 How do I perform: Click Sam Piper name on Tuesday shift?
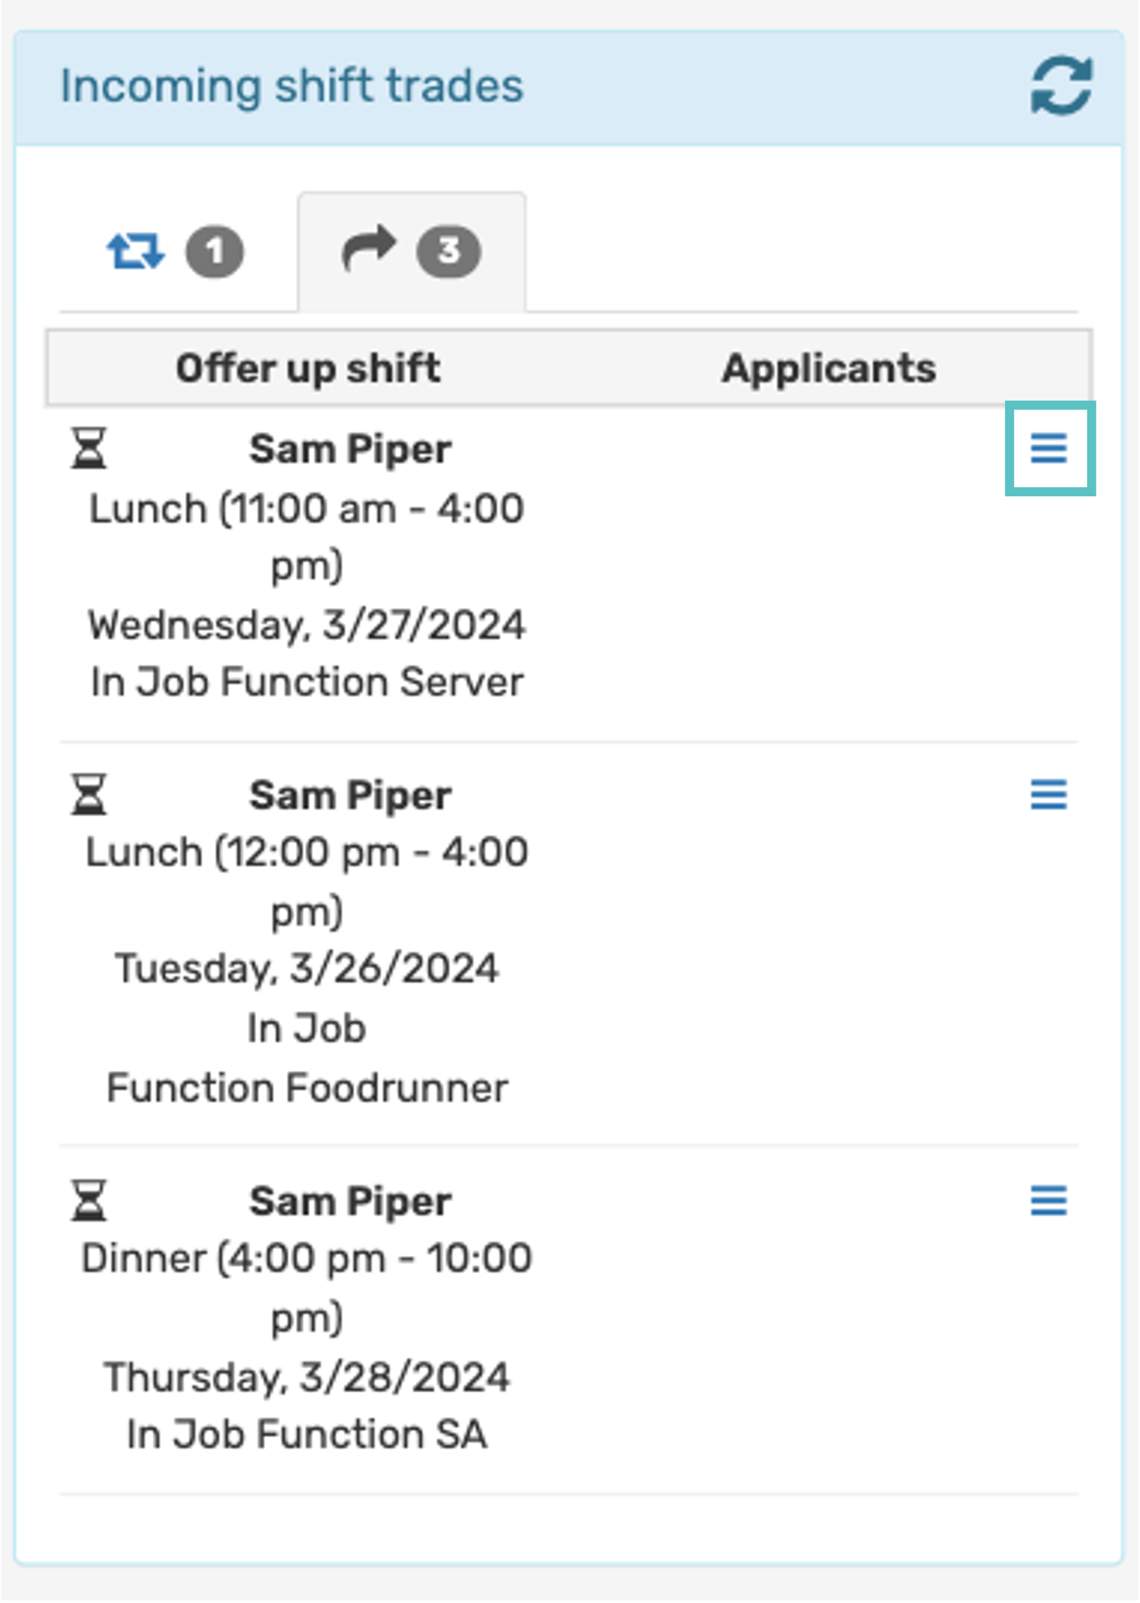coord(350,796)
